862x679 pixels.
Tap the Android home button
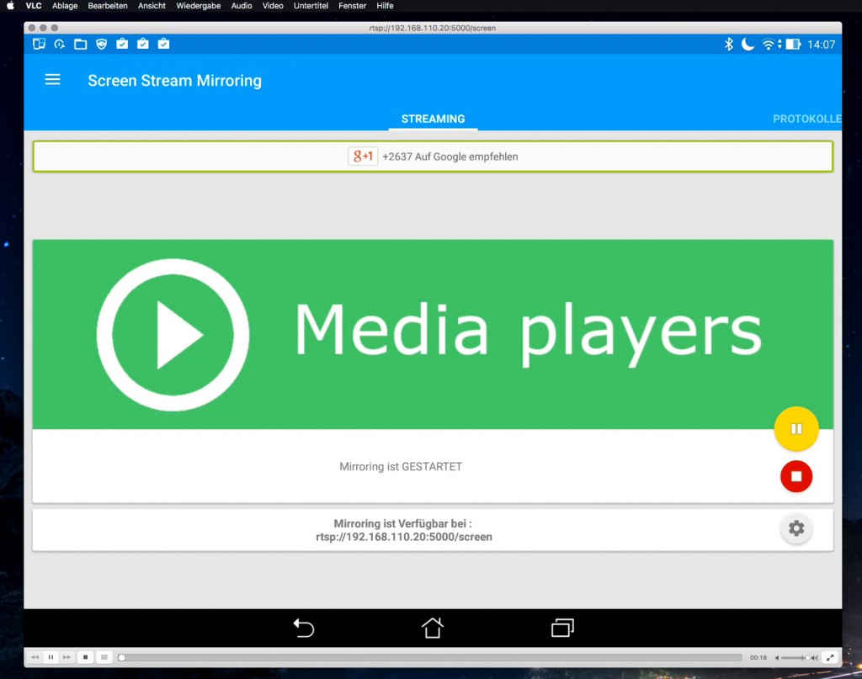[432, 628]
